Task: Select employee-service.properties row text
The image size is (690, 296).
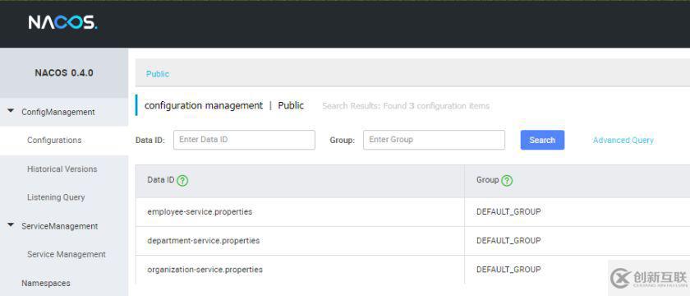Action: click(x=200, y=212)
